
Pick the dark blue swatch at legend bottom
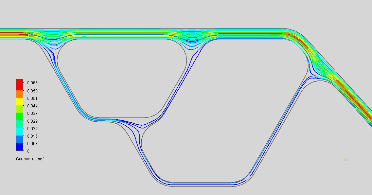pyautogui.click(x=19, y=147)
